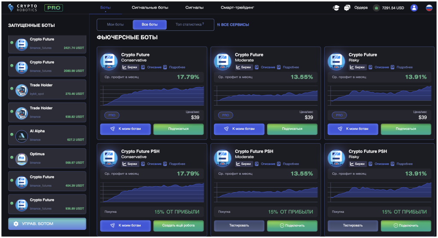
Task: Click Описание icon on Crypto Future Conservative
Action: tap(143, 67)
